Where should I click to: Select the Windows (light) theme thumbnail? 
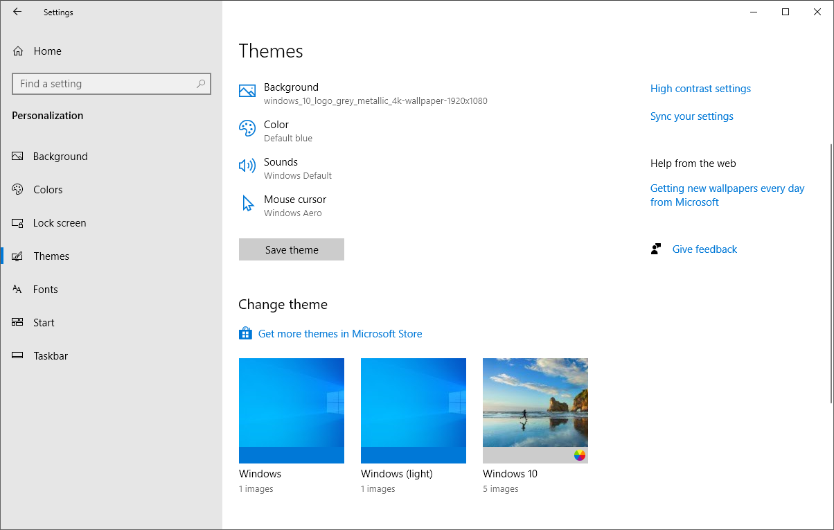[413, 410]
